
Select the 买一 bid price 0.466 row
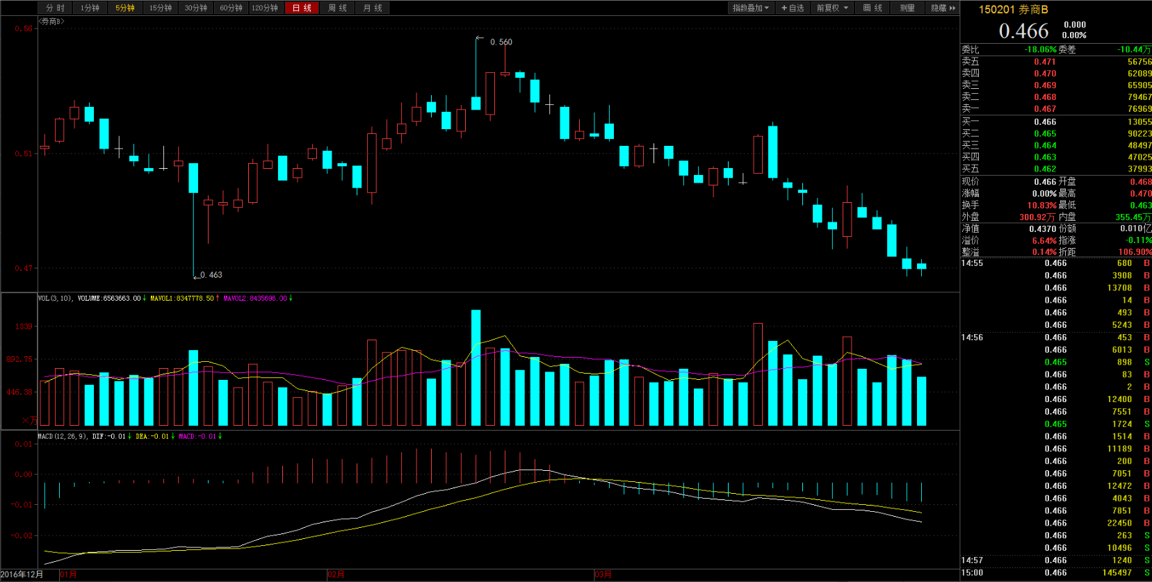tap(1056, 122)
